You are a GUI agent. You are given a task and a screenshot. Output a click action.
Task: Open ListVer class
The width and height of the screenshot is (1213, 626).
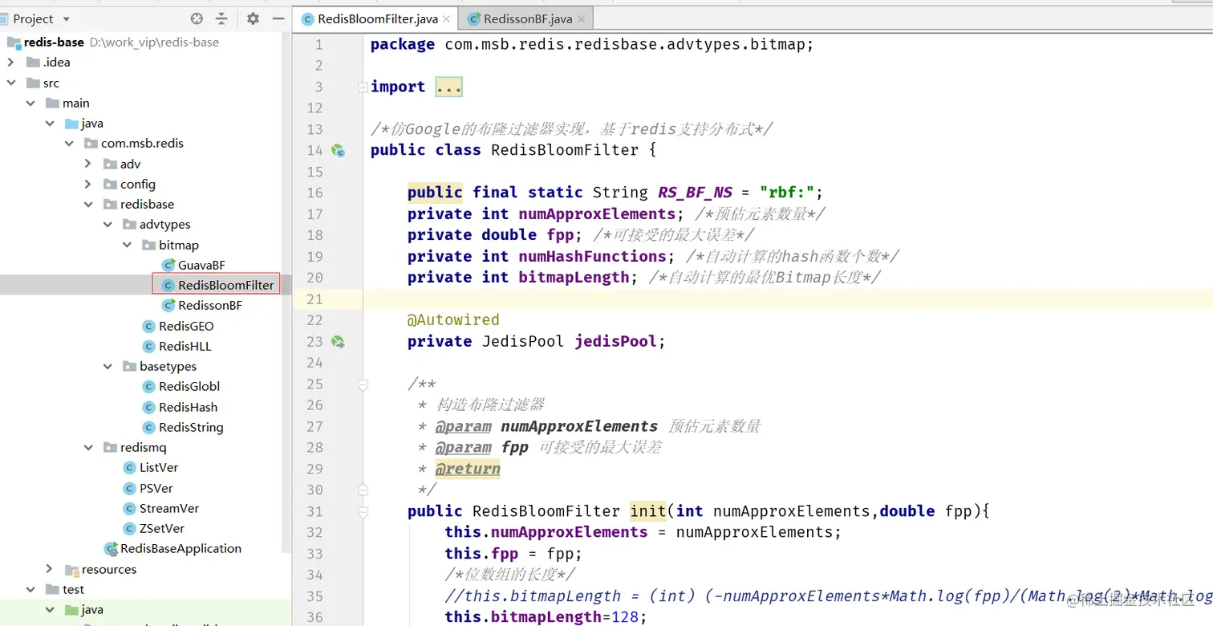pyautogui.click(x=159, y=467)
